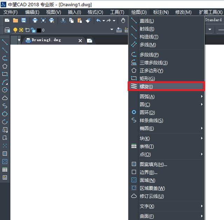Screen dimensions: 224x220
Task: Open the 编辑(E) menu
Action: [32, 12]
